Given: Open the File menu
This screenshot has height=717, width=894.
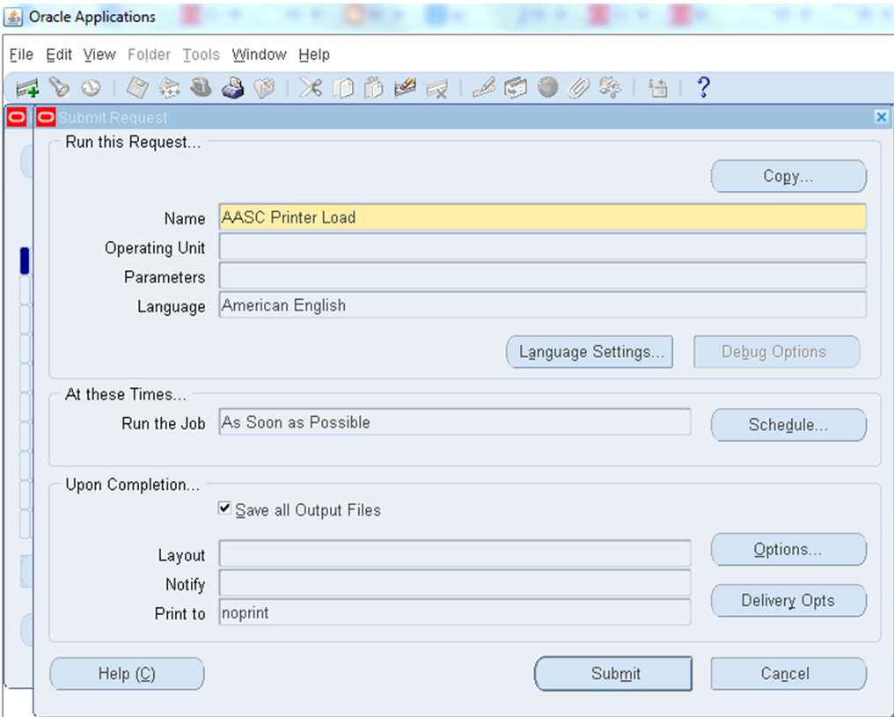Looking at the screenshot, I should tap(22, 55).
